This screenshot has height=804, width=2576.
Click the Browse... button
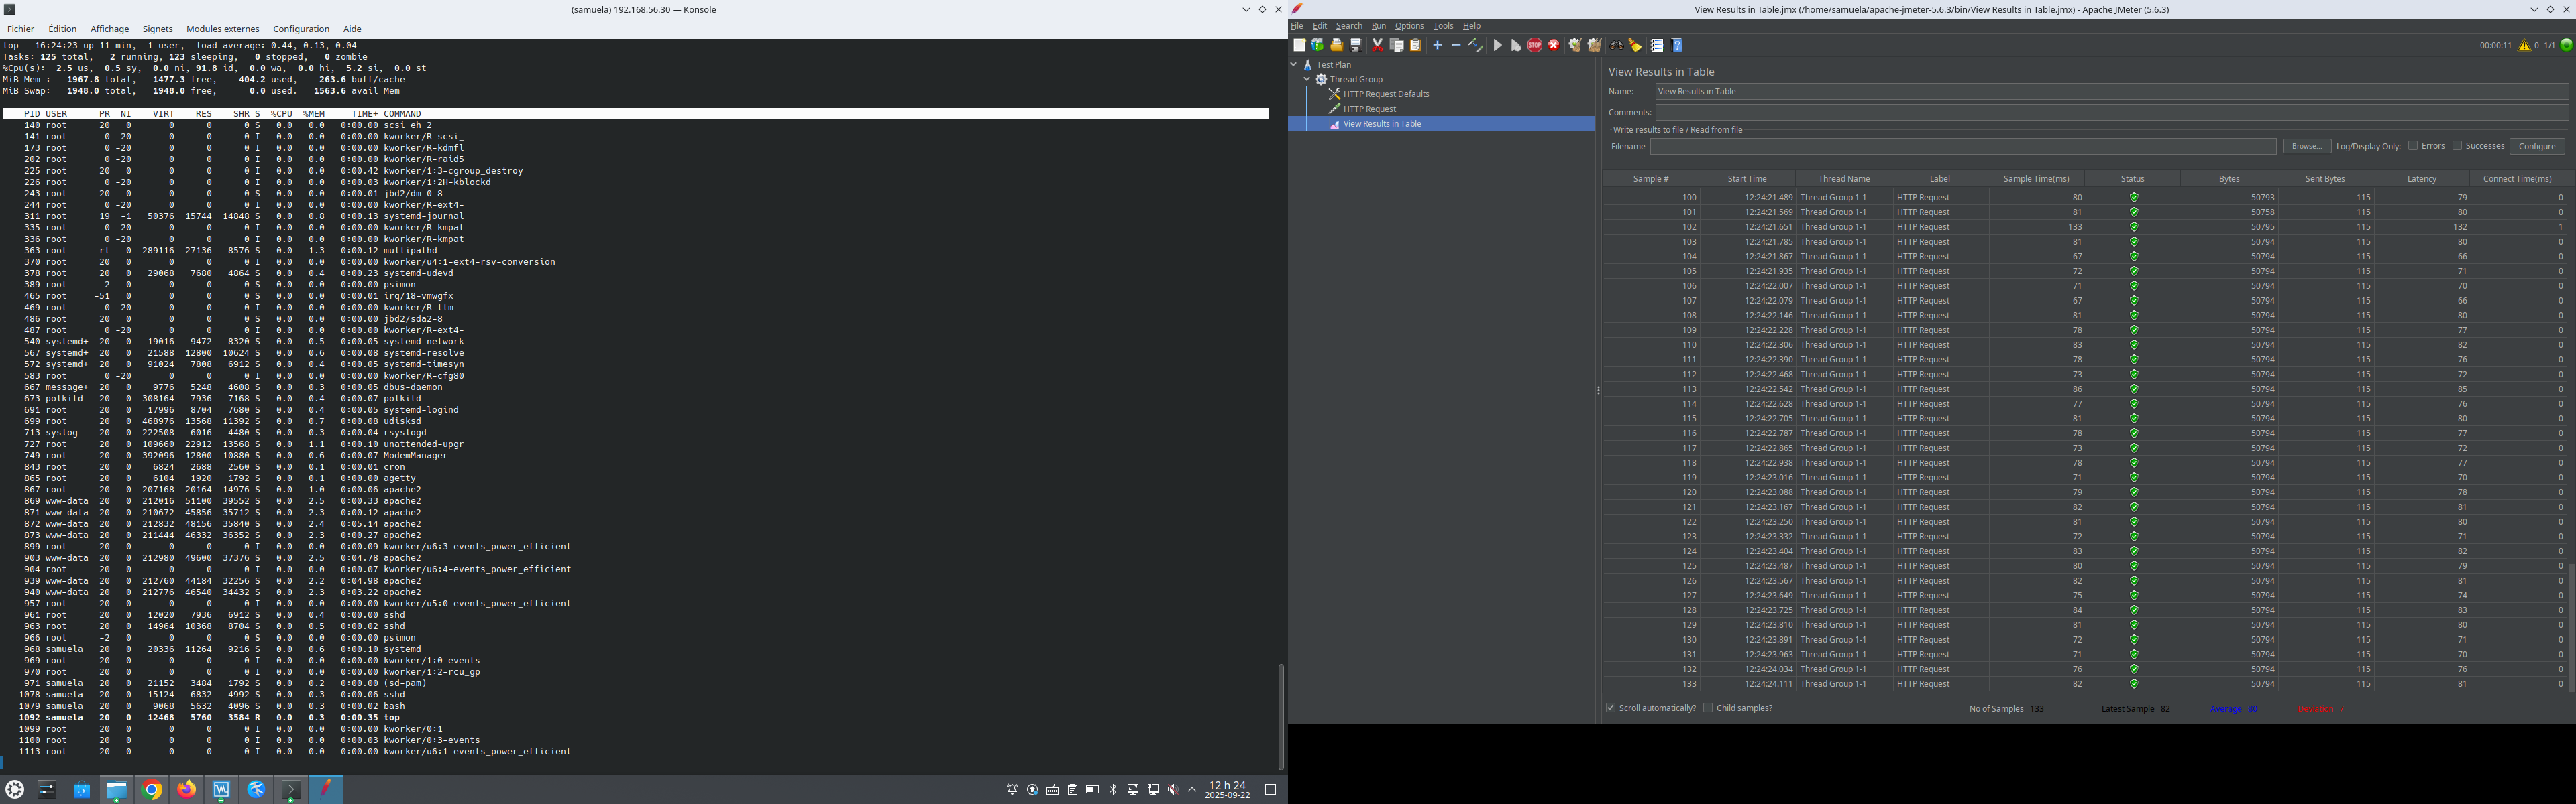[x=2306, y=147]
